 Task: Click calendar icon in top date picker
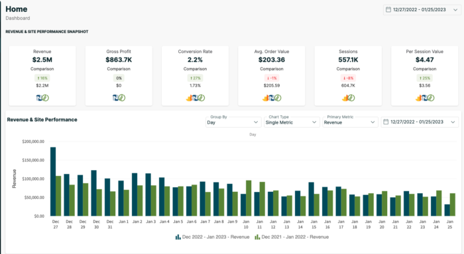point(388,10)
